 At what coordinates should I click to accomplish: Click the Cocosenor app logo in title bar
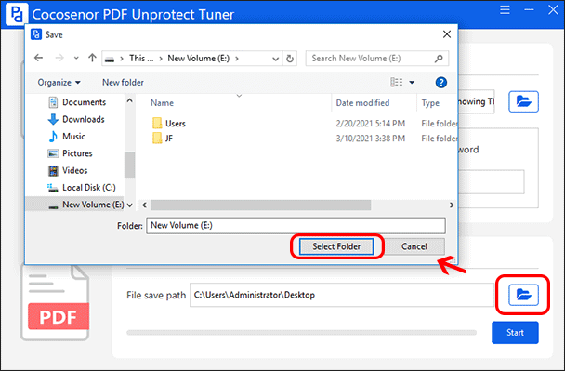click(x=17, y=14)
